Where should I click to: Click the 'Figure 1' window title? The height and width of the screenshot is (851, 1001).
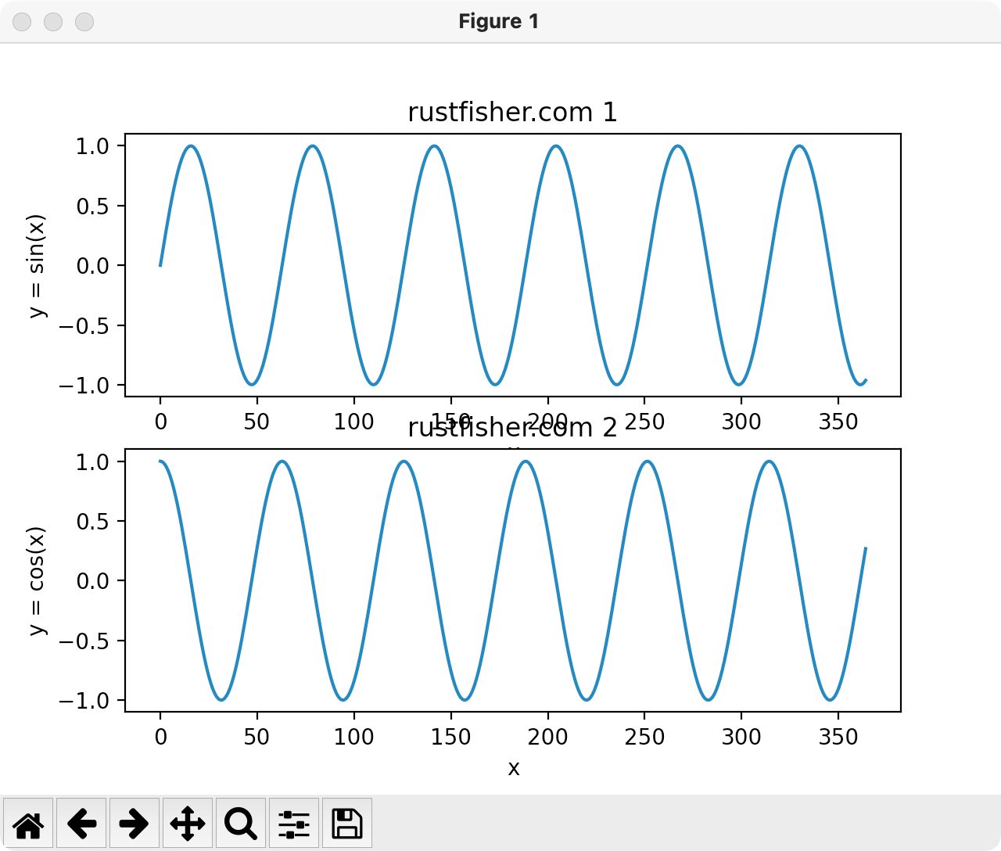(x=499, y=21)
